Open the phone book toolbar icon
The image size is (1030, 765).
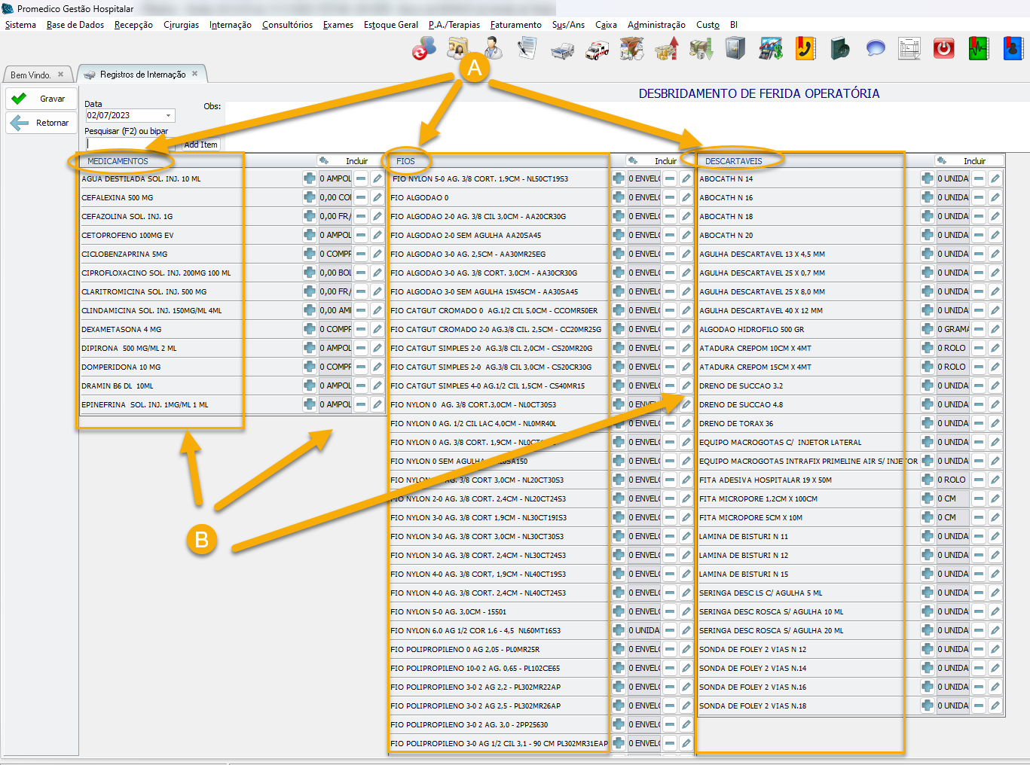pos(805,50)
